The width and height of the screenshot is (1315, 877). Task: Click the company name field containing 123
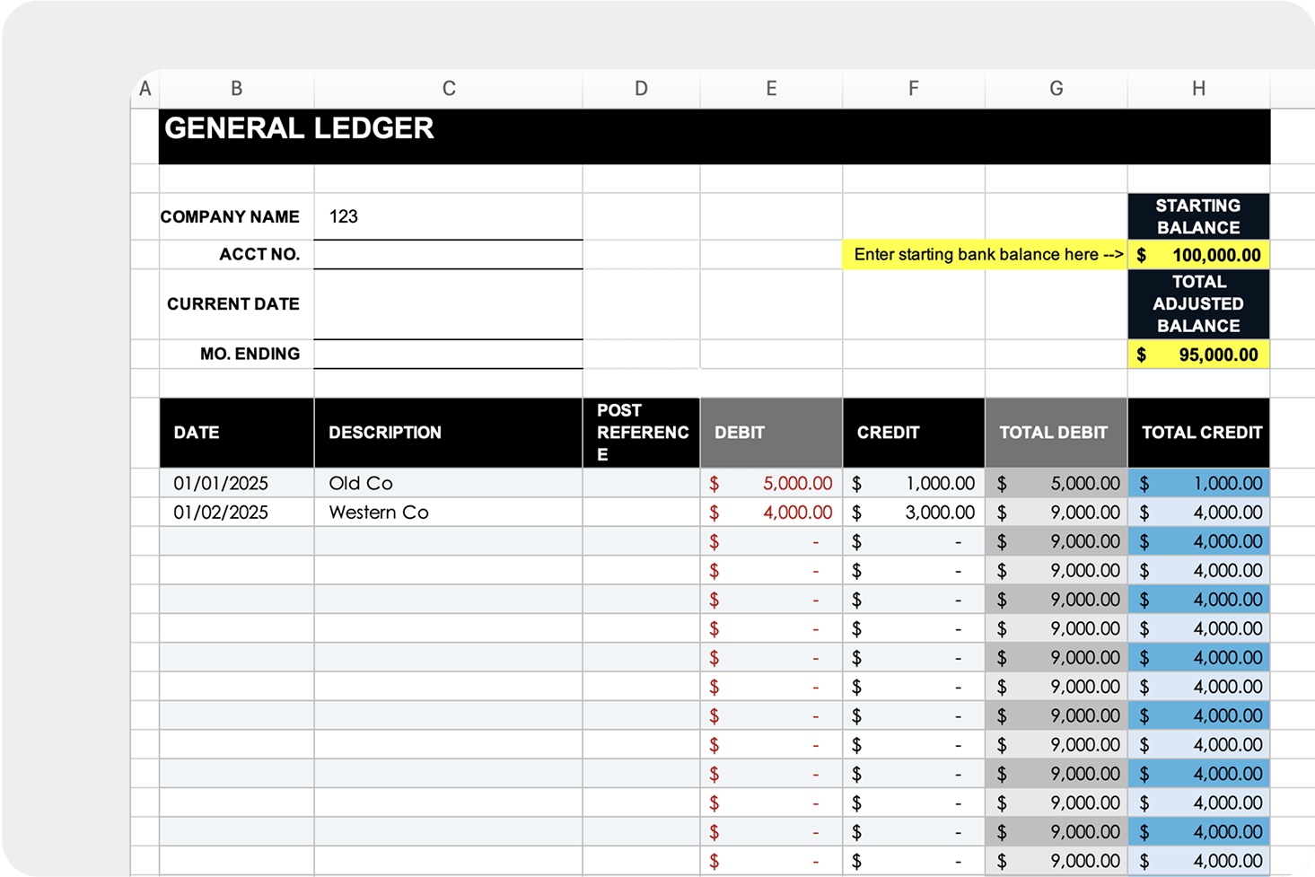448,216
